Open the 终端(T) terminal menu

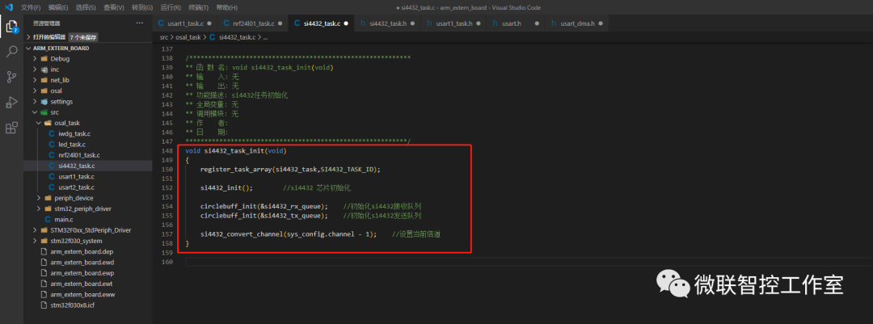[x=199, y=6]
